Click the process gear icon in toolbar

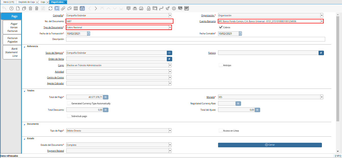pyautogui.click(x=174, y=8)
